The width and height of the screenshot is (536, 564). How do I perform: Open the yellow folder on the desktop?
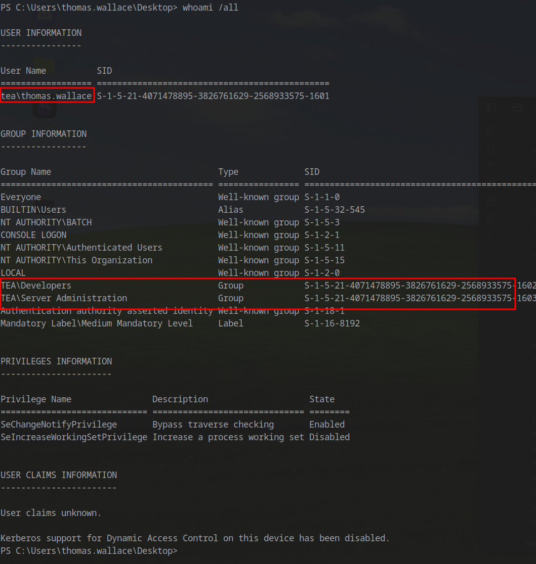pyautogui.click(x=45, y=66)
